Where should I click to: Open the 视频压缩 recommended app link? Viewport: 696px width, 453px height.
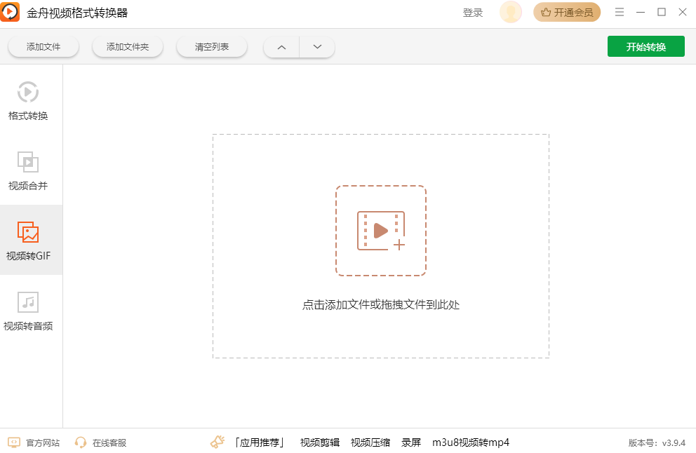[370, 442]
